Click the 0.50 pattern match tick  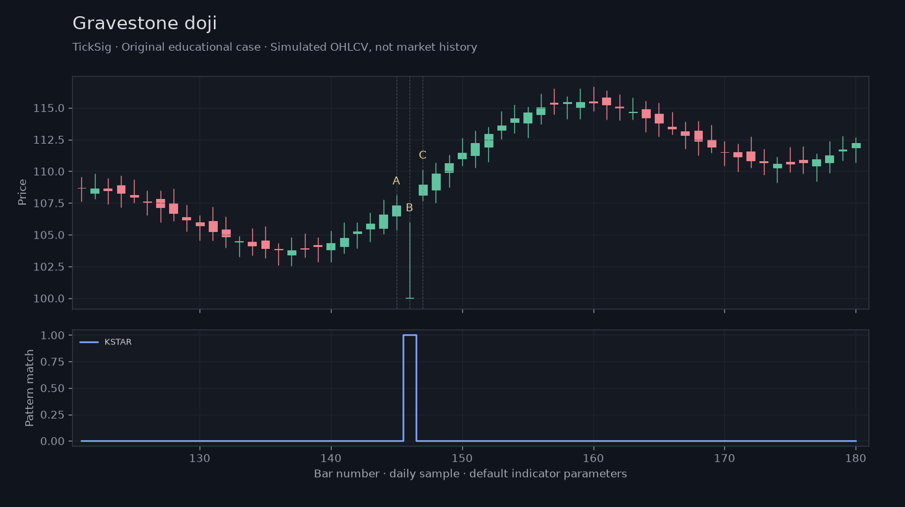point(53,389)
